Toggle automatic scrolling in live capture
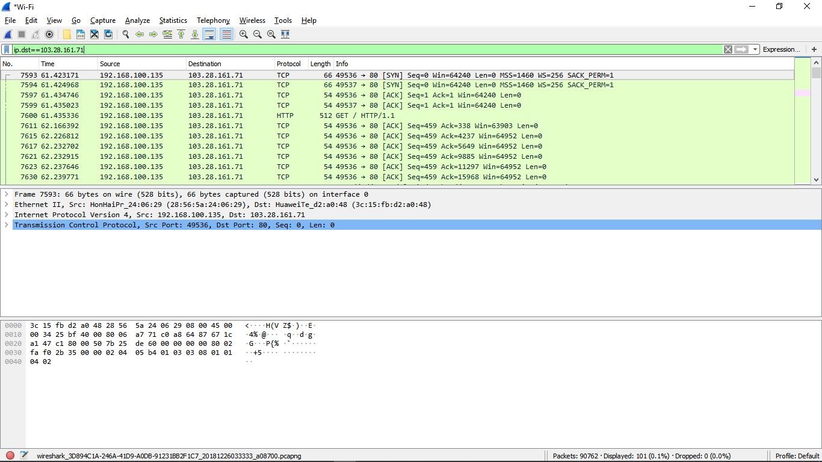Image resolution: width=822 pixels, height=462 pixels. click(x=209, y=34)
